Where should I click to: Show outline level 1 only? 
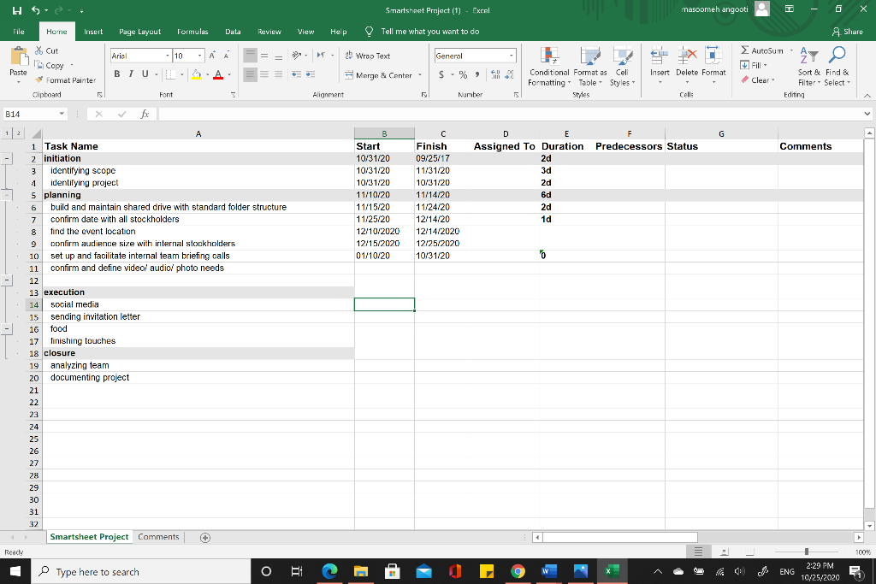pyautogui.click(x=5, y=133)
